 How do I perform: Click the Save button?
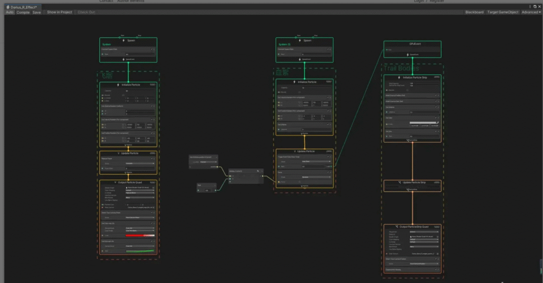[x=37, y=12]
